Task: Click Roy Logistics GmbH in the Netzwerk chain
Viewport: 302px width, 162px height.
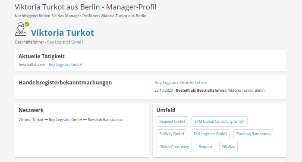Action: pos(66,120)
